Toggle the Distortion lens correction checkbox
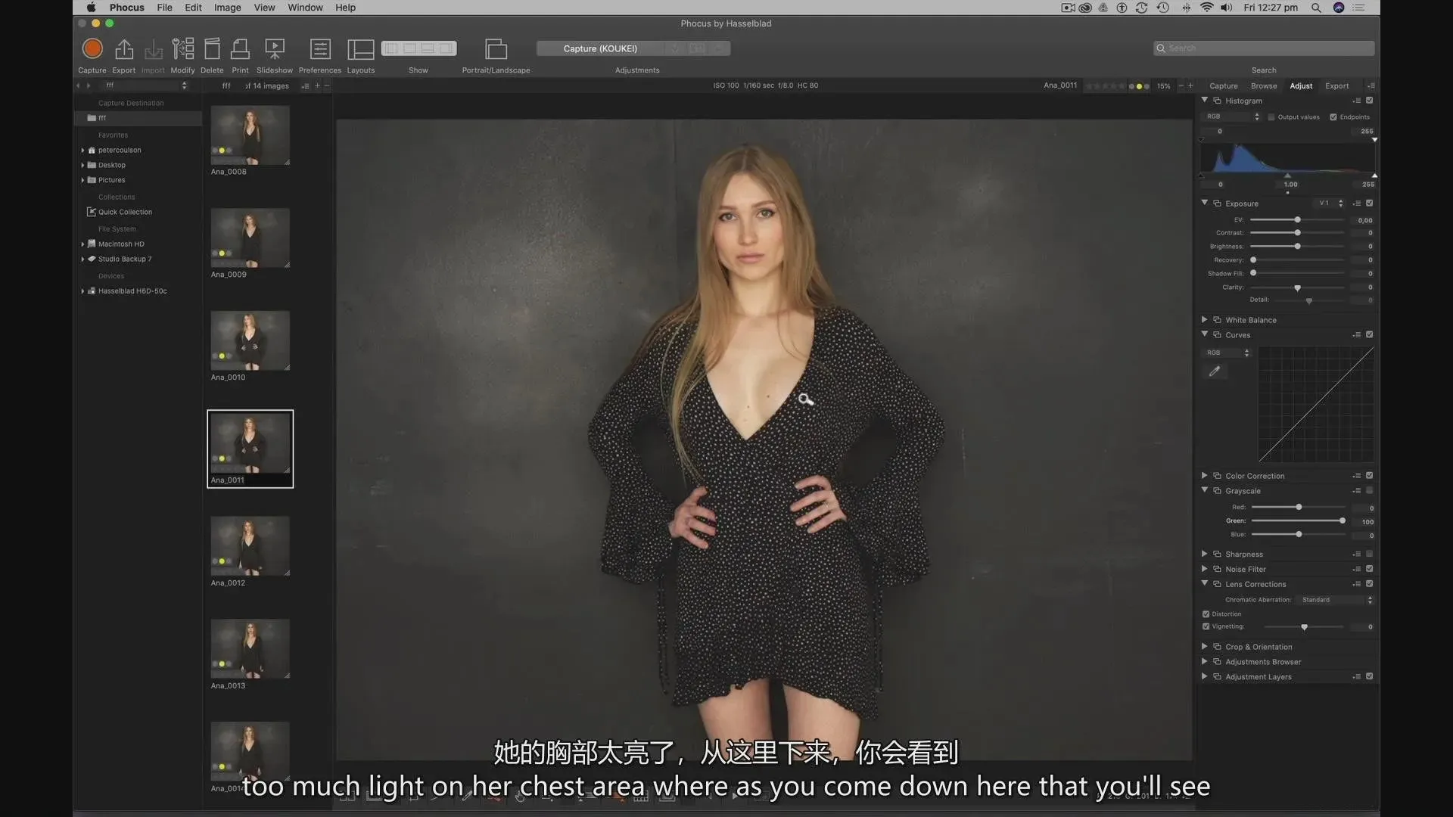 [1206, 614]
